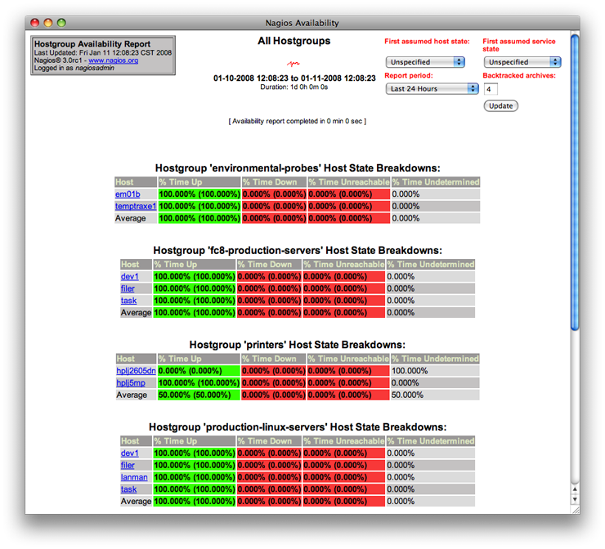605x549 pixels.
Task: Click the Backtracked archives input field
Action: [491, 89]
